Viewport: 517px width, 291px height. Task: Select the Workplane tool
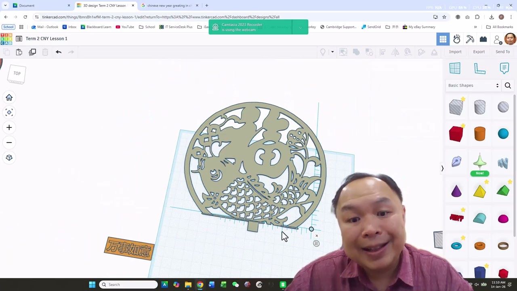click(455, 68)
